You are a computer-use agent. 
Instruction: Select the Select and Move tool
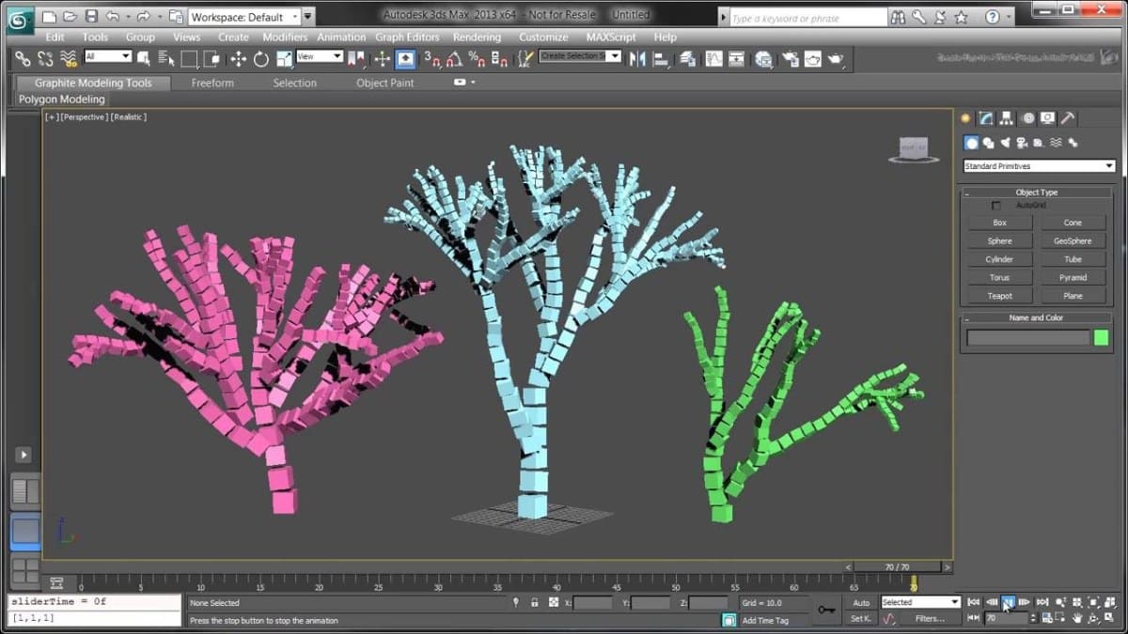pyautogui.click(x=238, y=58)
